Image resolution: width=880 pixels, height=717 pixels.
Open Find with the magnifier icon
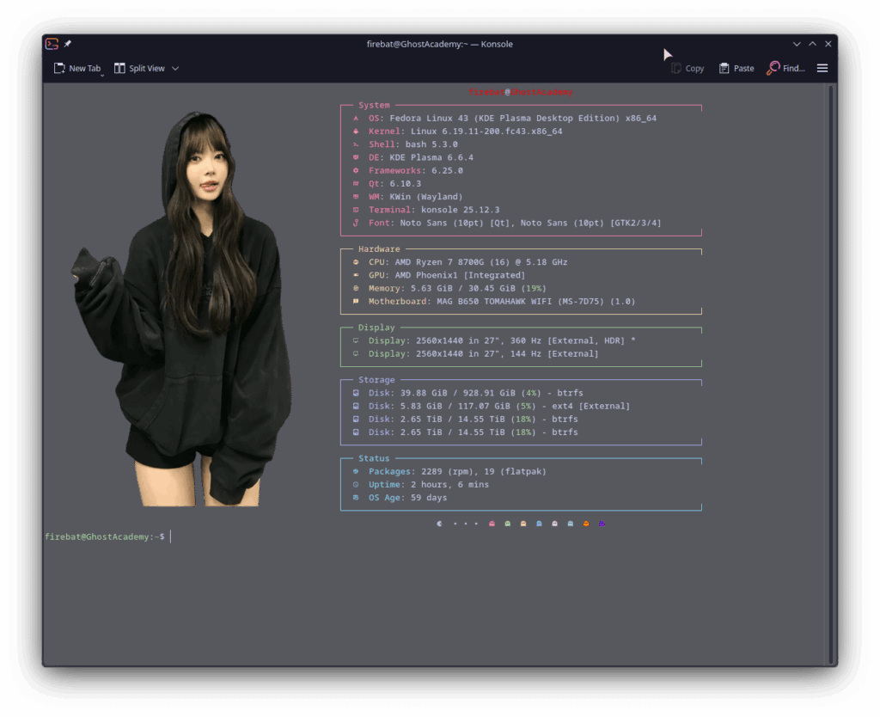coord(773,69)
